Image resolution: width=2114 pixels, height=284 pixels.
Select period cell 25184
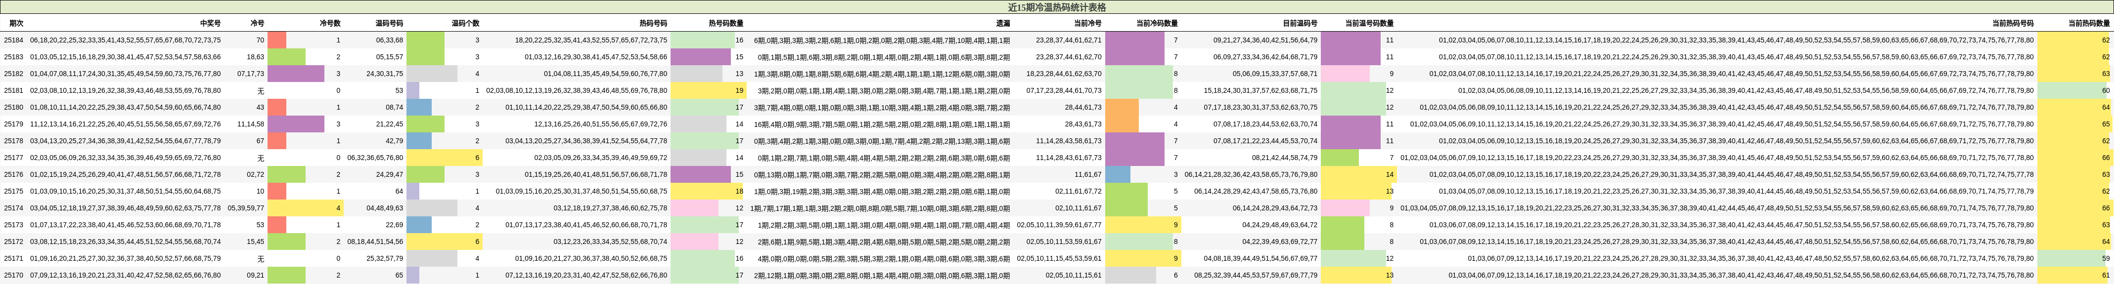[14, 40]
